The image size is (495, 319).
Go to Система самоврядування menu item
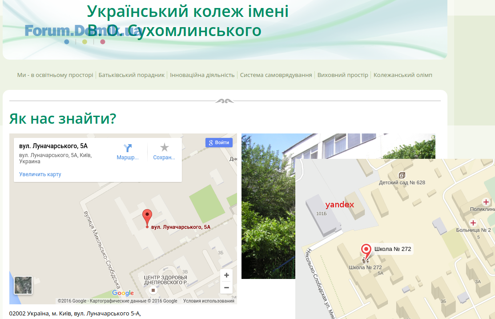coord(276,75)
